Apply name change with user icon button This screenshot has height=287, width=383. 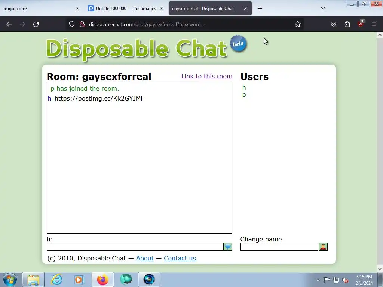[x=323, y=247]
